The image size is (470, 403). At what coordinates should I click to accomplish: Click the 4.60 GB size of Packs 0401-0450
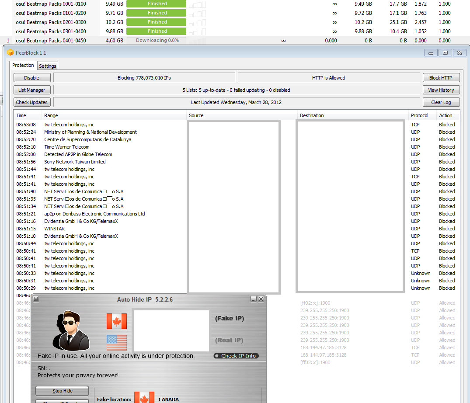click(115, 41)
